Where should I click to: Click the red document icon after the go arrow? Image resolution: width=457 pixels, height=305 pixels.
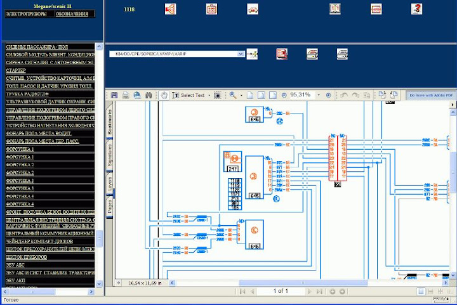(x=282, y=54)
